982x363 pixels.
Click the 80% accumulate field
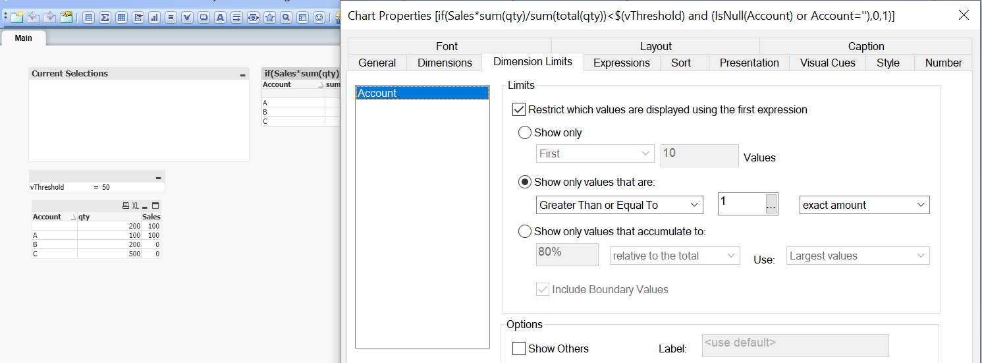point(568,254)
